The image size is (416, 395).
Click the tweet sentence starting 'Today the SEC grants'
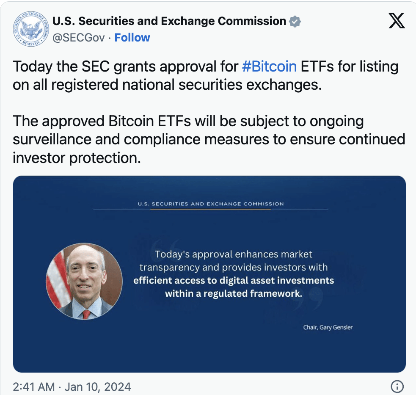pyautogui.click(x=205, y=76)
